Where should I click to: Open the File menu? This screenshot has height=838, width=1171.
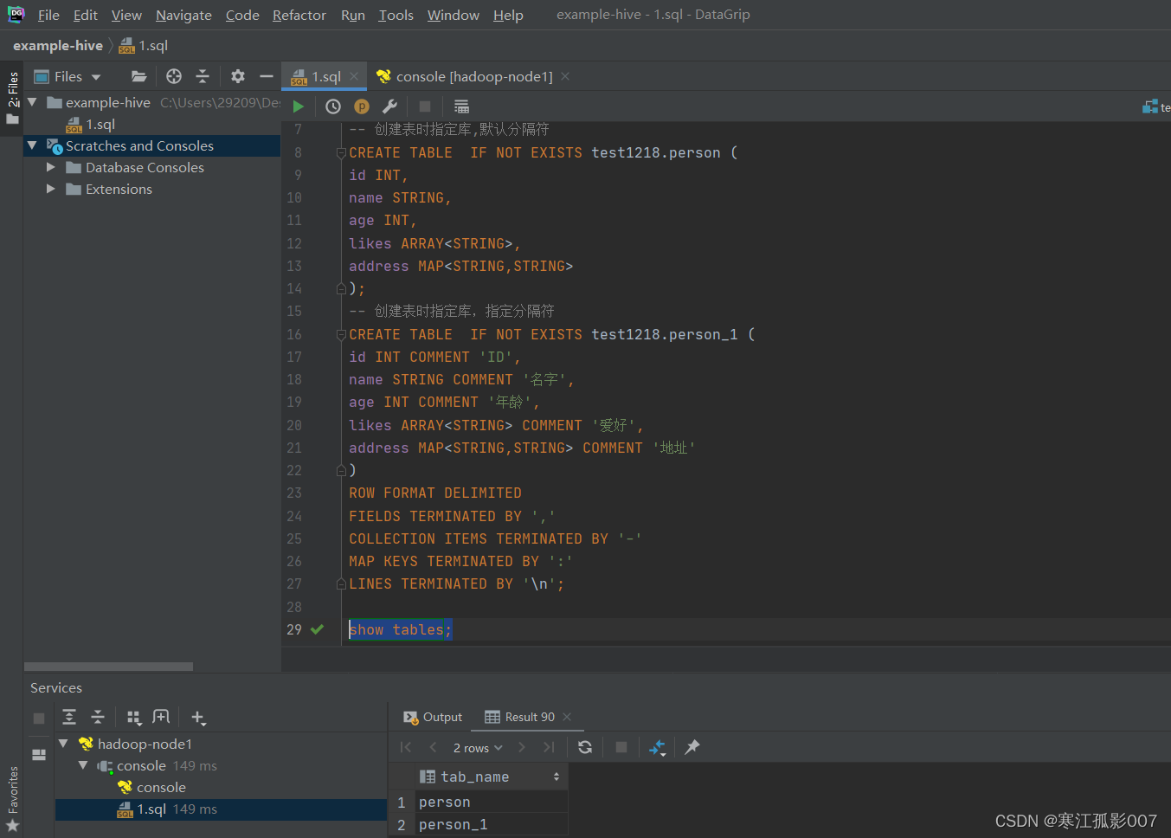48,15
